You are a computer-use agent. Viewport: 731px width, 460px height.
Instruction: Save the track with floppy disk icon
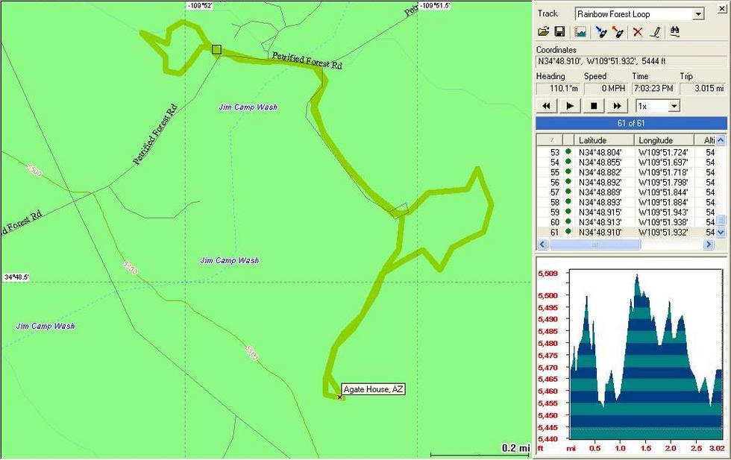coord(559,32)
